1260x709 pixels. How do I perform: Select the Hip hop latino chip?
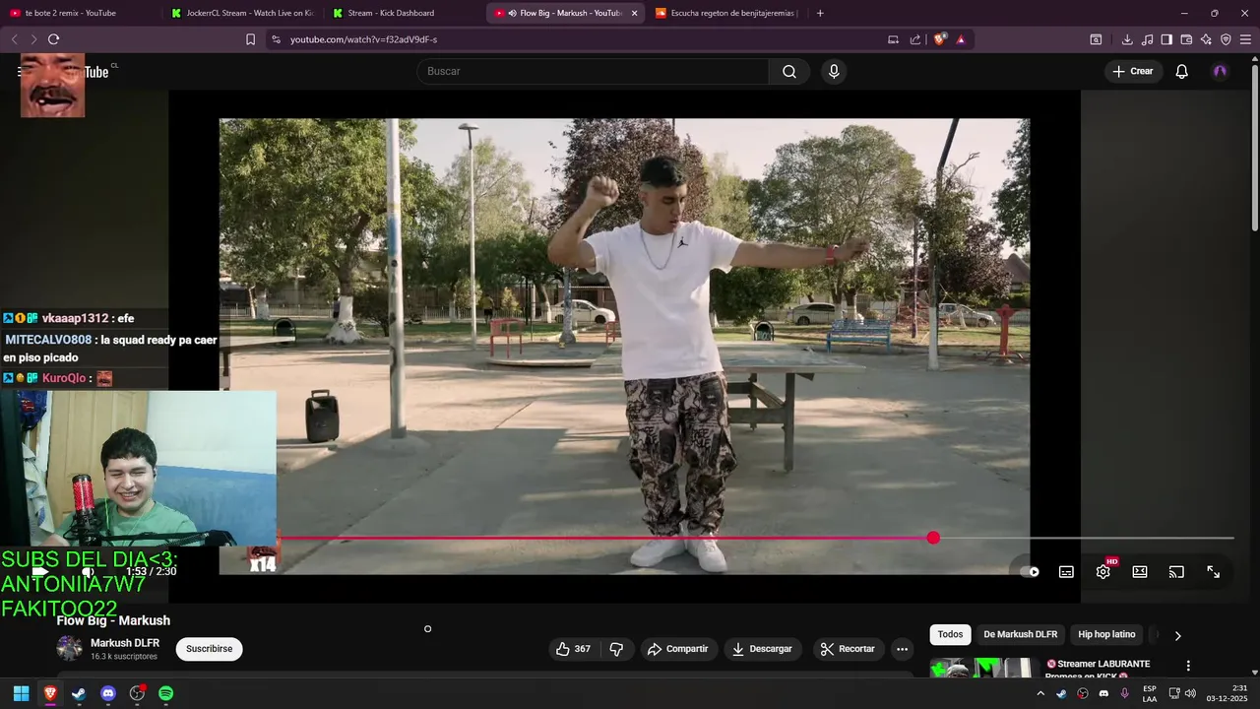pos(1106,635)
